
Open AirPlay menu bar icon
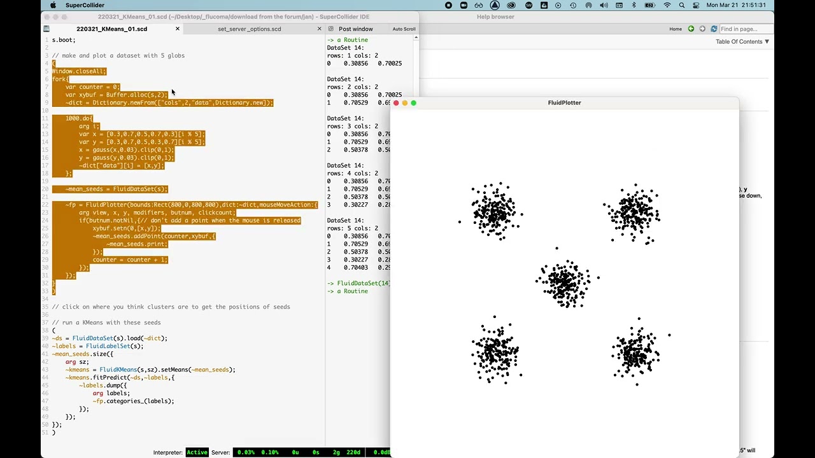pos(588,5)
